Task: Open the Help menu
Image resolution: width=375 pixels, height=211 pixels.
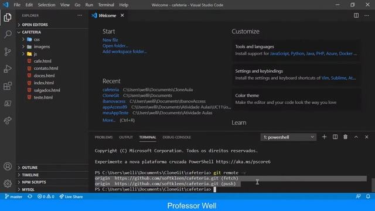Action: pos(124,5)
